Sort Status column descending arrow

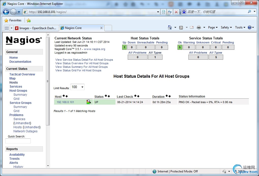tap(109, 96)
